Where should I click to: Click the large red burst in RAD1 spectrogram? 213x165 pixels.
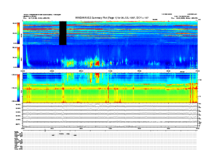pyautogui.click(x=97, y=63)
